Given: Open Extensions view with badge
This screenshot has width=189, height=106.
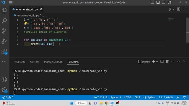Looking at the screenshot, I should click(x=4, y=52).
